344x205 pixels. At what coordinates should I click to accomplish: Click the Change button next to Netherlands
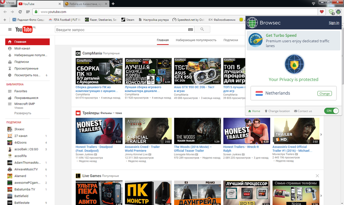(x=324, y=93)
